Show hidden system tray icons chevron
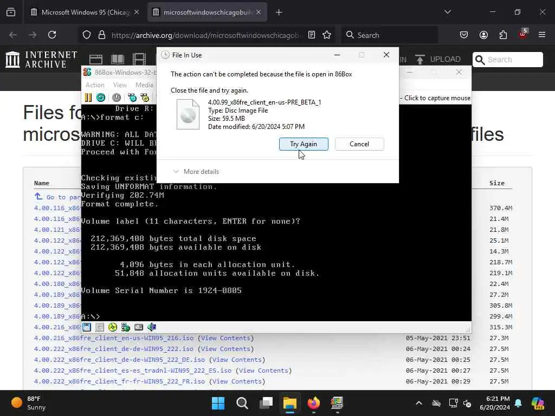555x416 pixels. click(419, 403)
